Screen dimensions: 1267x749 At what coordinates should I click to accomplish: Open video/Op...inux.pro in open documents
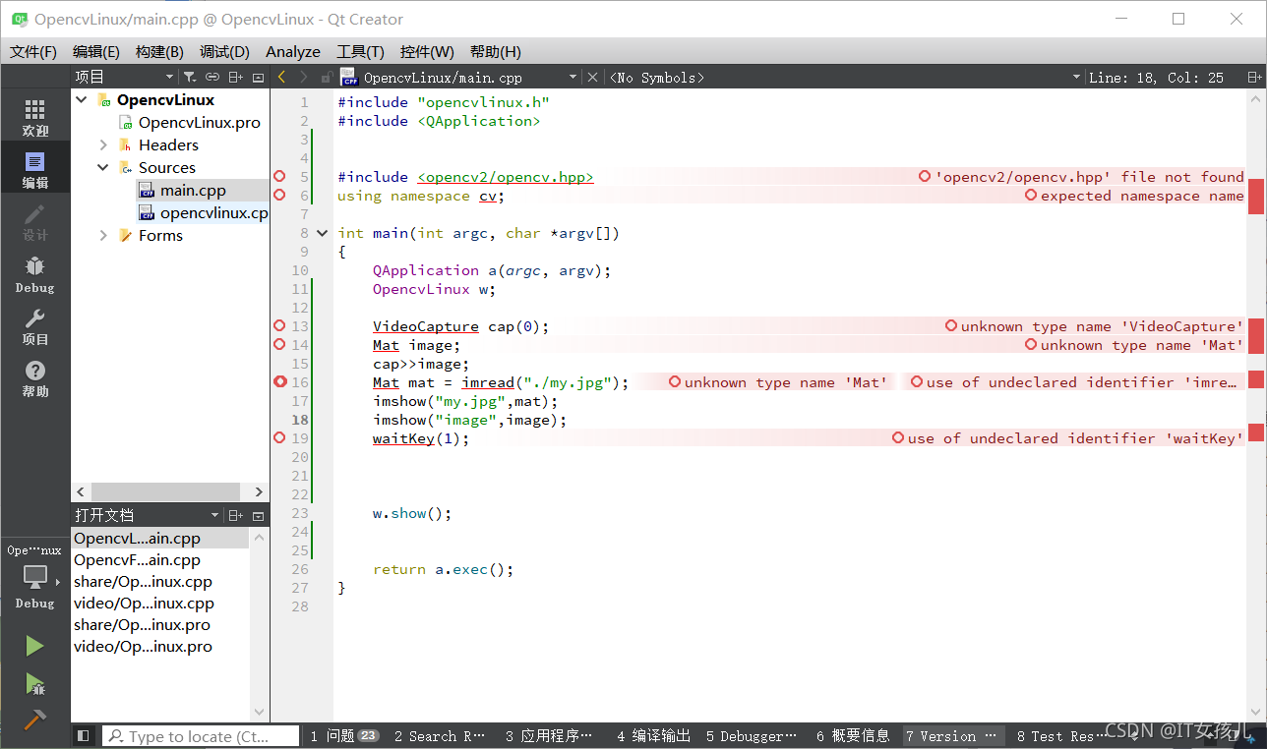pos(143,646)
